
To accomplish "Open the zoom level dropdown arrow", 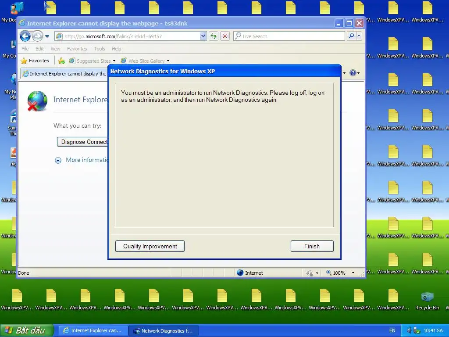I will [x=353, y=273].
